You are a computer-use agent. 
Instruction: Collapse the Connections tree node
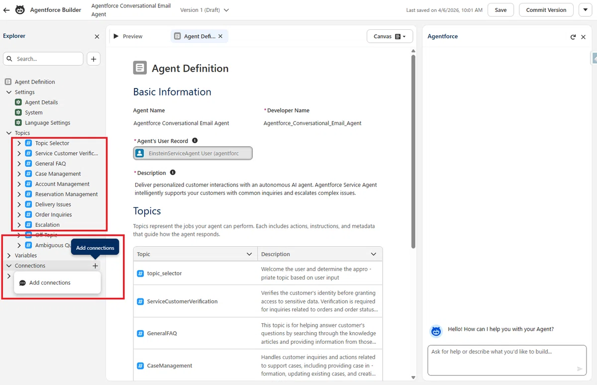pyautogui.click(x=8, y=266)
